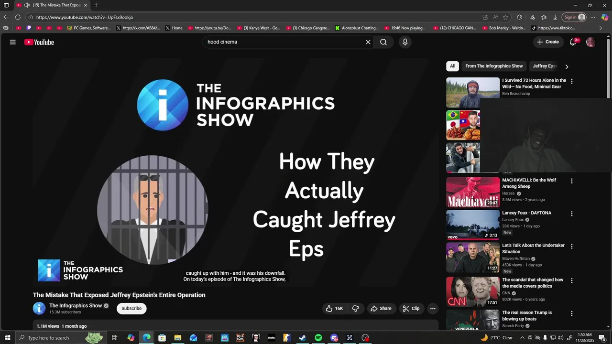Open options for Lancey Foux DAYTONA video
Viewport: 612px width, 344px height.
coord(571,214)
